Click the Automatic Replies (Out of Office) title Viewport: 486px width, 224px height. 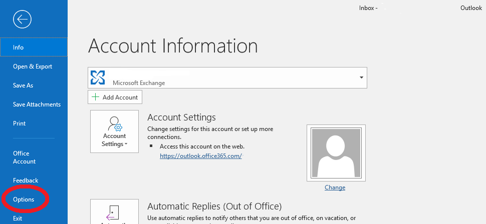(x=214, y=206)
